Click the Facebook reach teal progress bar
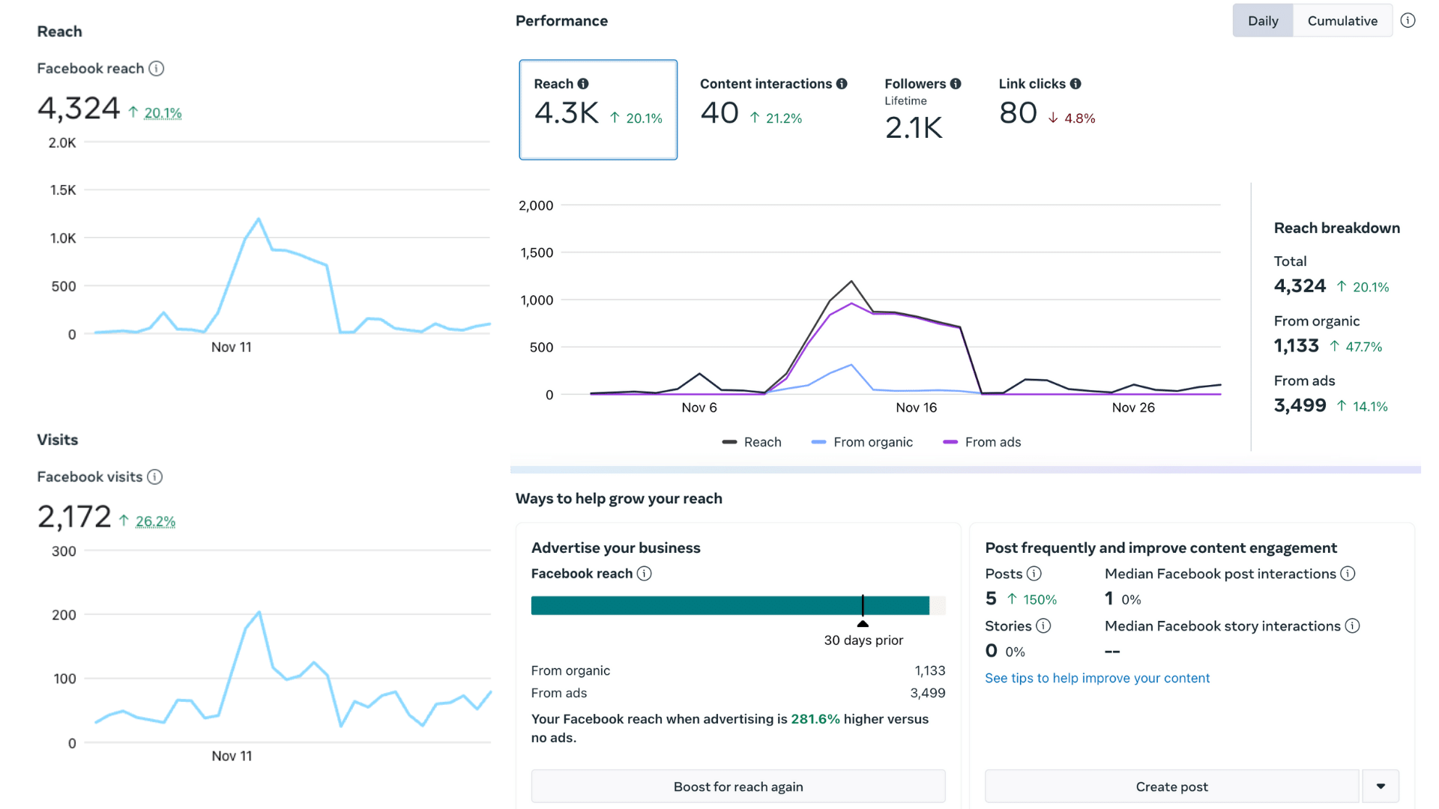 pyautogui.click(x=729, y=605)
